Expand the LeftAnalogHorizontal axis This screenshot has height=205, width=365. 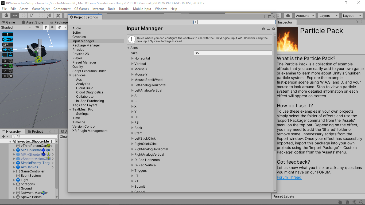[133, 85]
